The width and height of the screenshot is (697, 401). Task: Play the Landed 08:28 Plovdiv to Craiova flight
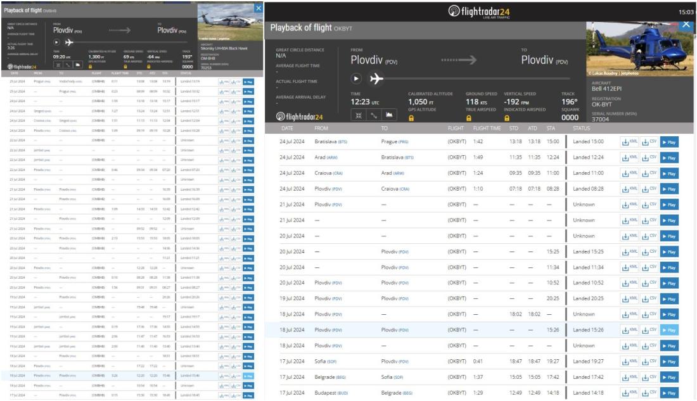669,189
